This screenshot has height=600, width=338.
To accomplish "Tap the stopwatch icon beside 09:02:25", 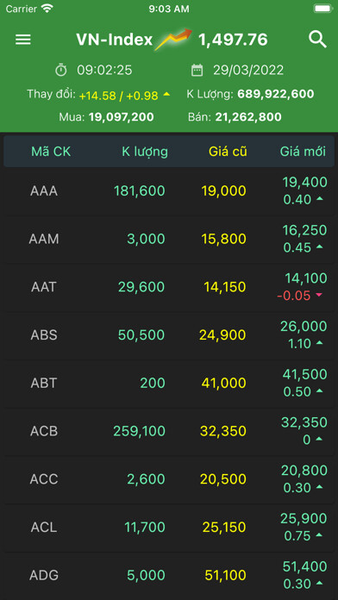I will point(61,70).
